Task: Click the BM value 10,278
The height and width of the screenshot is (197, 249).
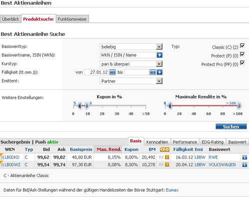Action: tap(148, 164)
